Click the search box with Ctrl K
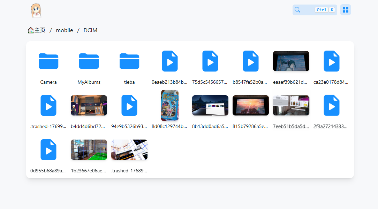The height and width of the screenshot is (209, 378). 315,10
